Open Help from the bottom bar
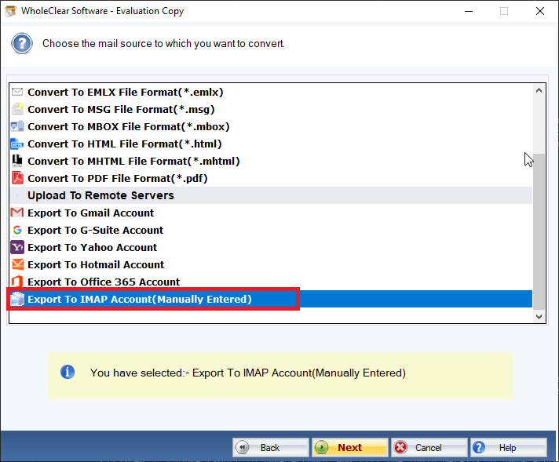Image resolution: width=559 pixels, height=462 pixels. pos(507,448)
